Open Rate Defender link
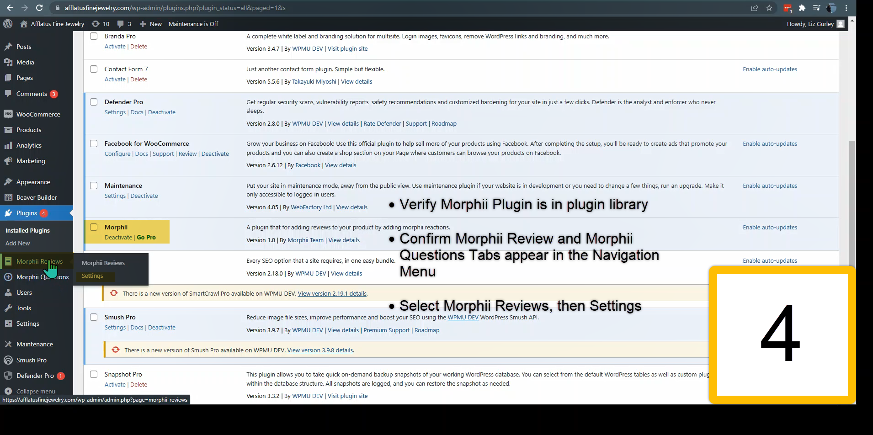Image resolution: width=873 pixels, height=435 pixels. pyautogui.click(x=382, y=124)
